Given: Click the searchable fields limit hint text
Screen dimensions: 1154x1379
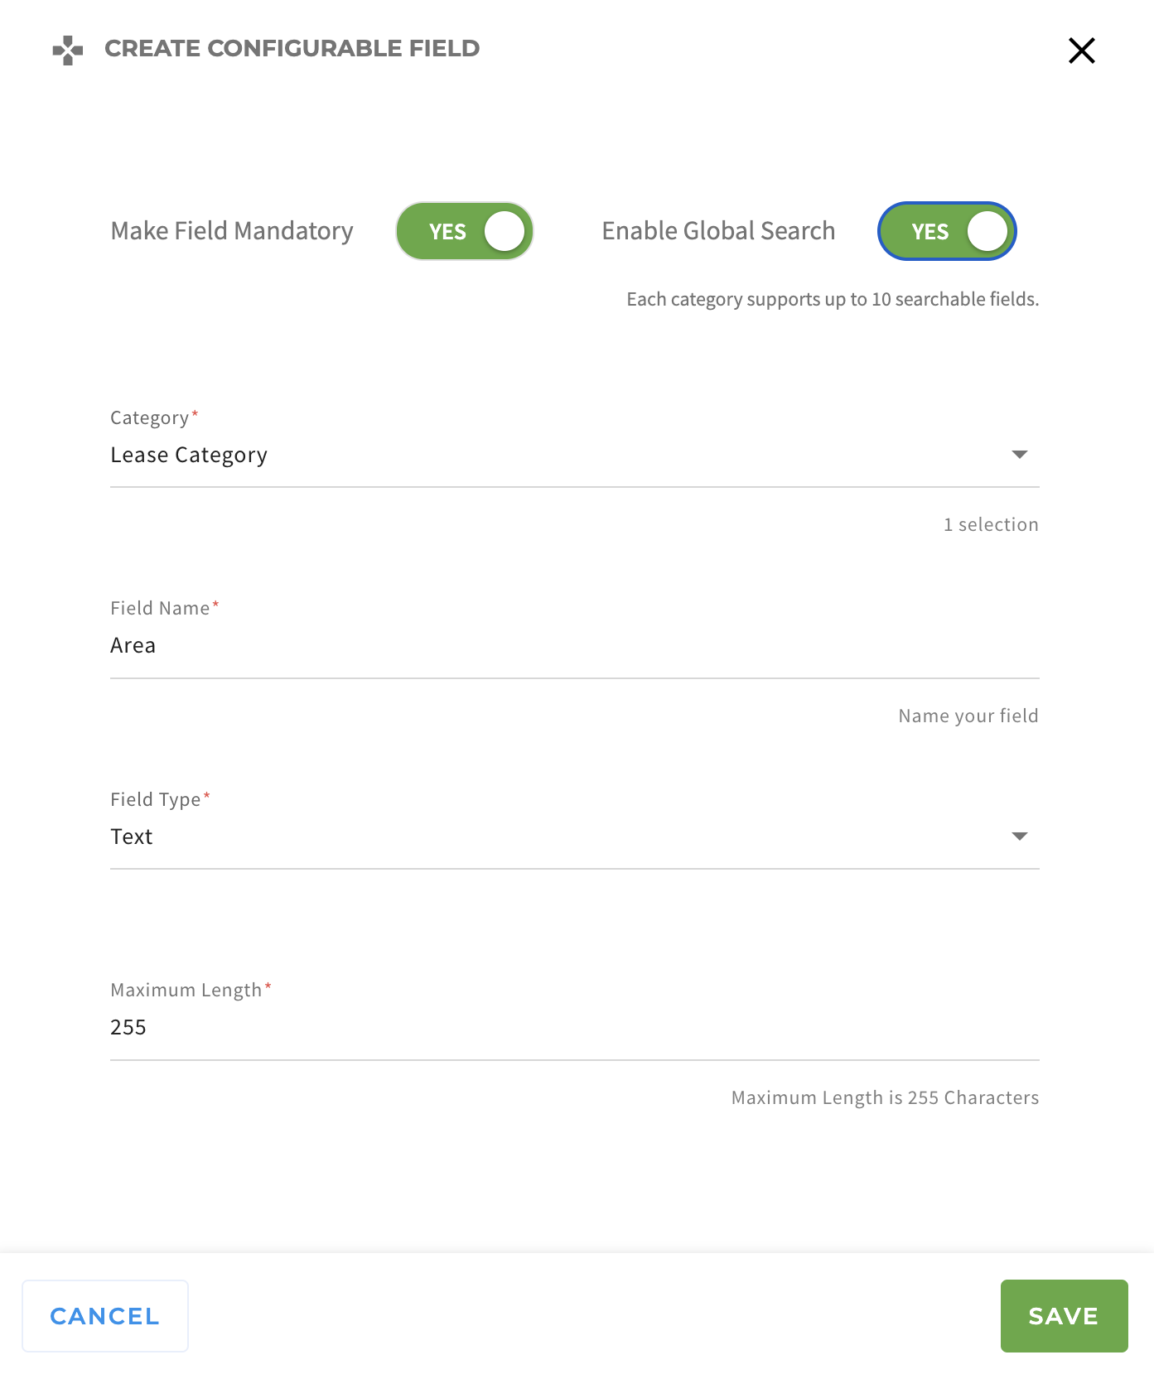Looking at the screenshot, I should coord(833,300).
